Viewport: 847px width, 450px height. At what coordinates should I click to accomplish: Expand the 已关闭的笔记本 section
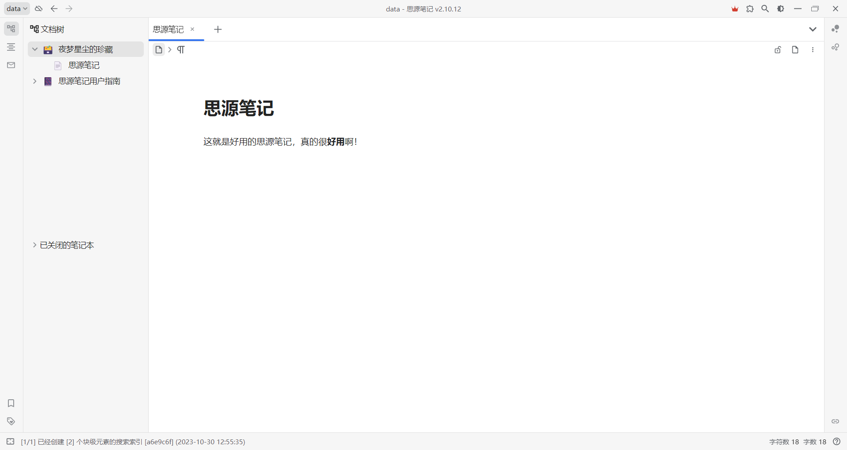click(x=34, y=245)
